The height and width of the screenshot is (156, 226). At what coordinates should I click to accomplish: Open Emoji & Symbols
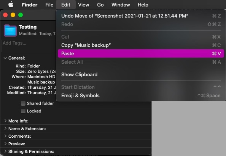tap(141, 95)
